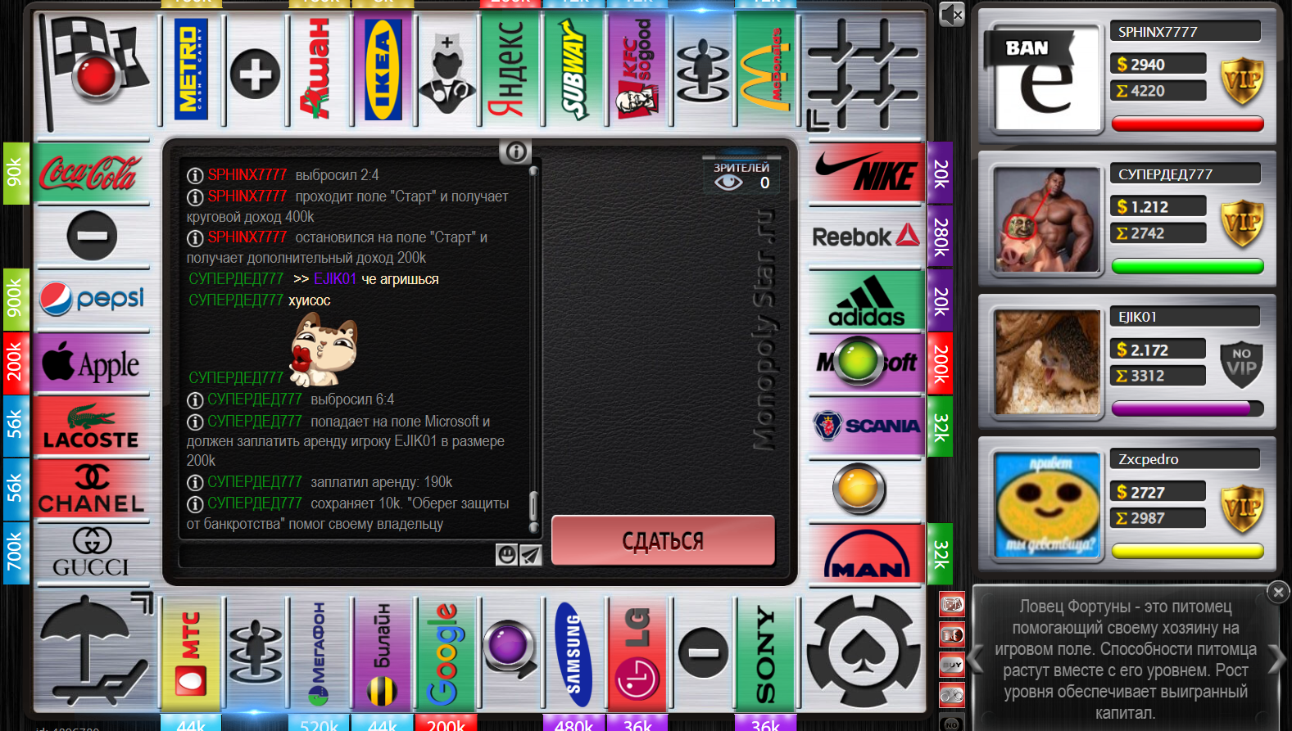Send the chat message with paper plane icon
The width and height of the screenshot is (1292, 731).
531,555
